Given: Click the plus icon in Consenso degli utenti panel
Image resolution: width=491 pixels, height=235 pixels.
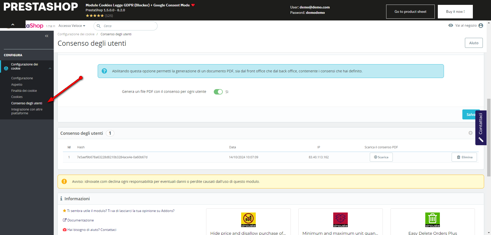Looking at the screenshot, I should click(470, 133).
